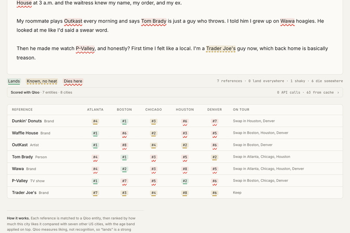350x233 pixels.
Task: Click OutKast Boston rank #8 badge
Action: [x=124, y=145]
